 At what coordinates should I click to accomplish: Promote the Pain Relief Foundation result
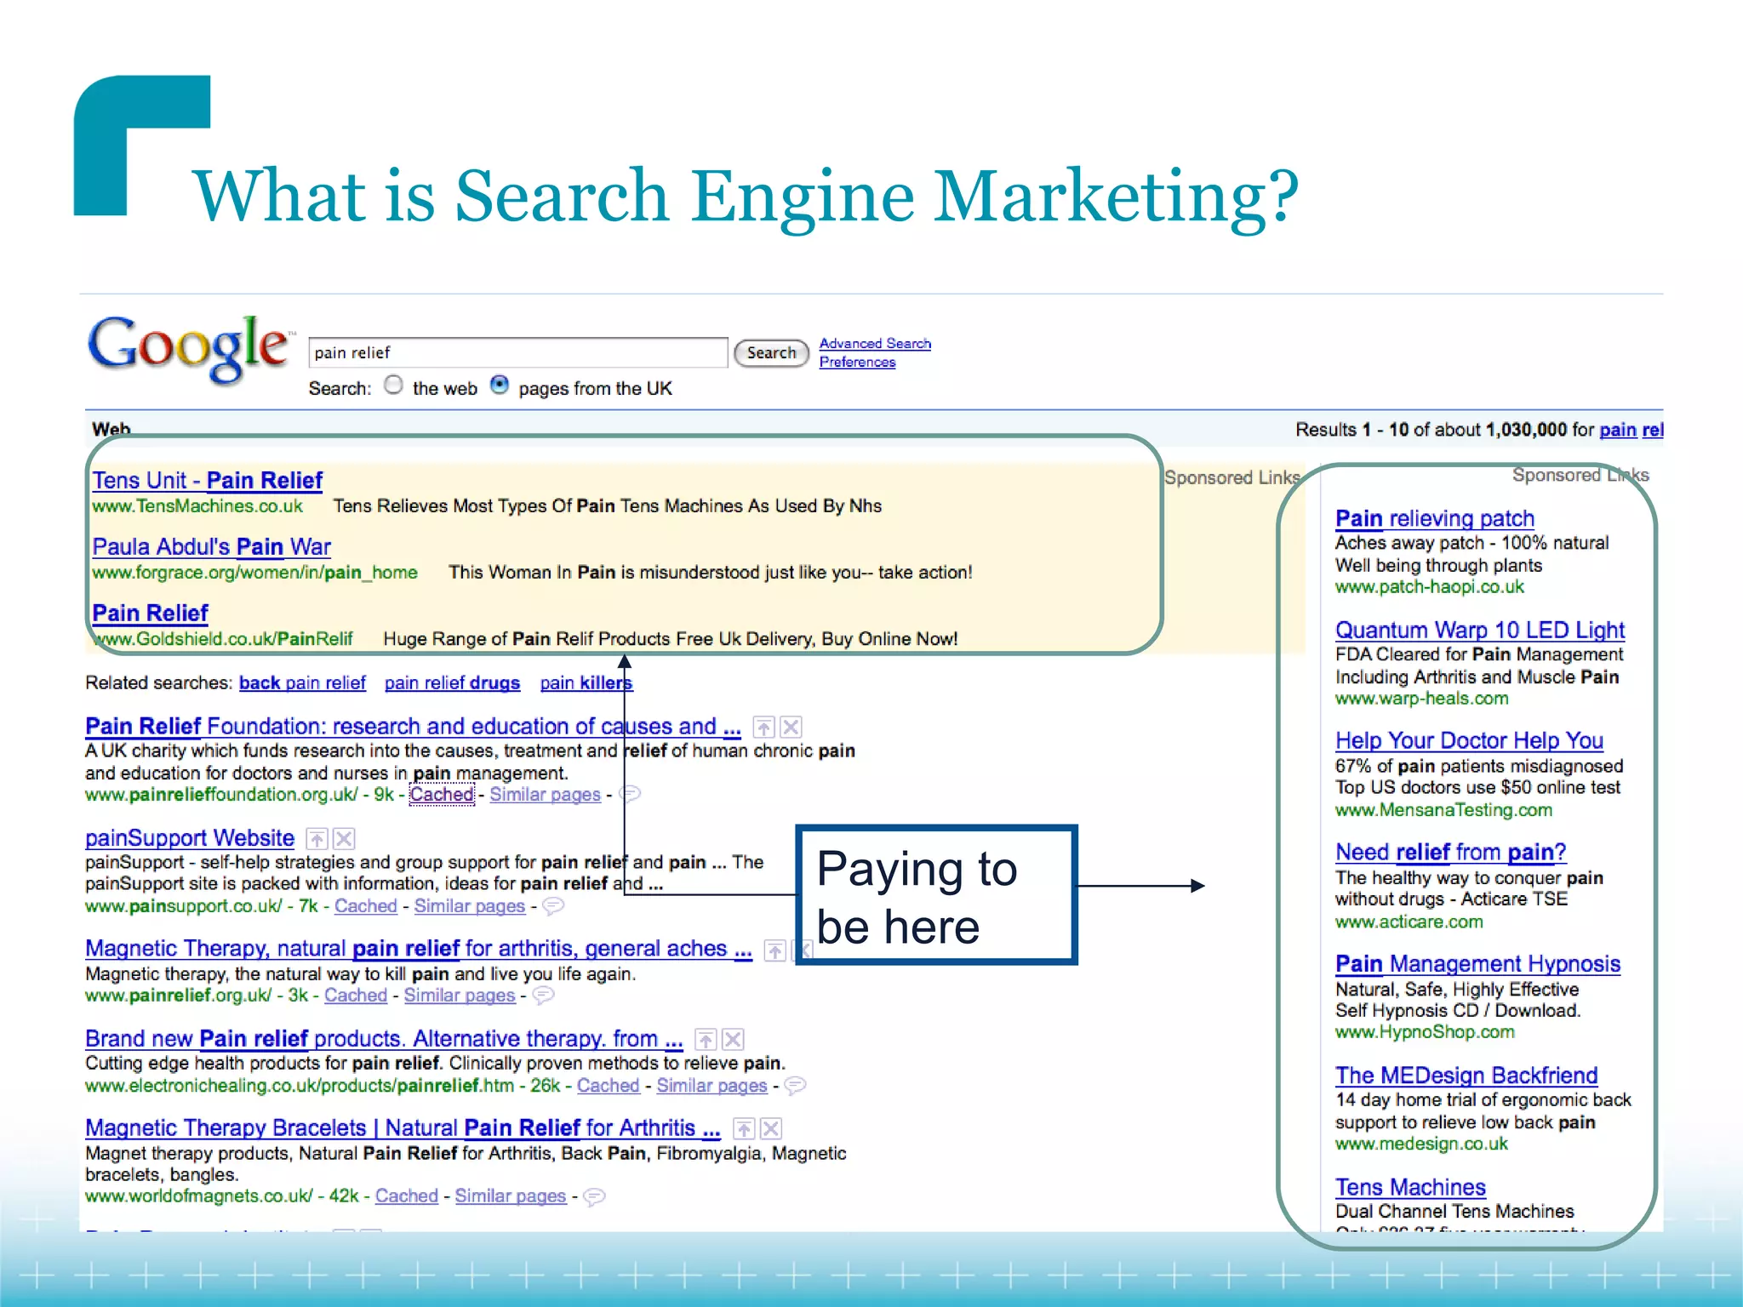764,728
